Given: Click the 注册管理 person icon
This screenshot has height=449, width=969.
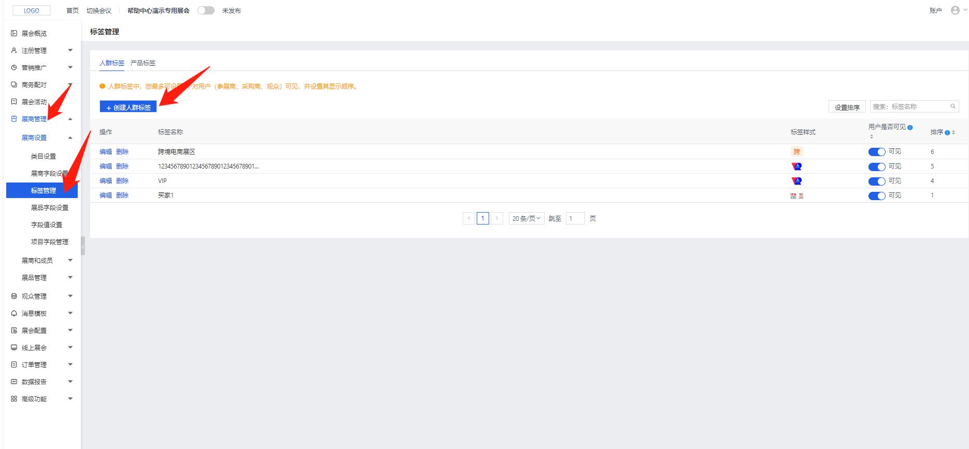Looking at the screenshot, I should click(x=14, y=50).
